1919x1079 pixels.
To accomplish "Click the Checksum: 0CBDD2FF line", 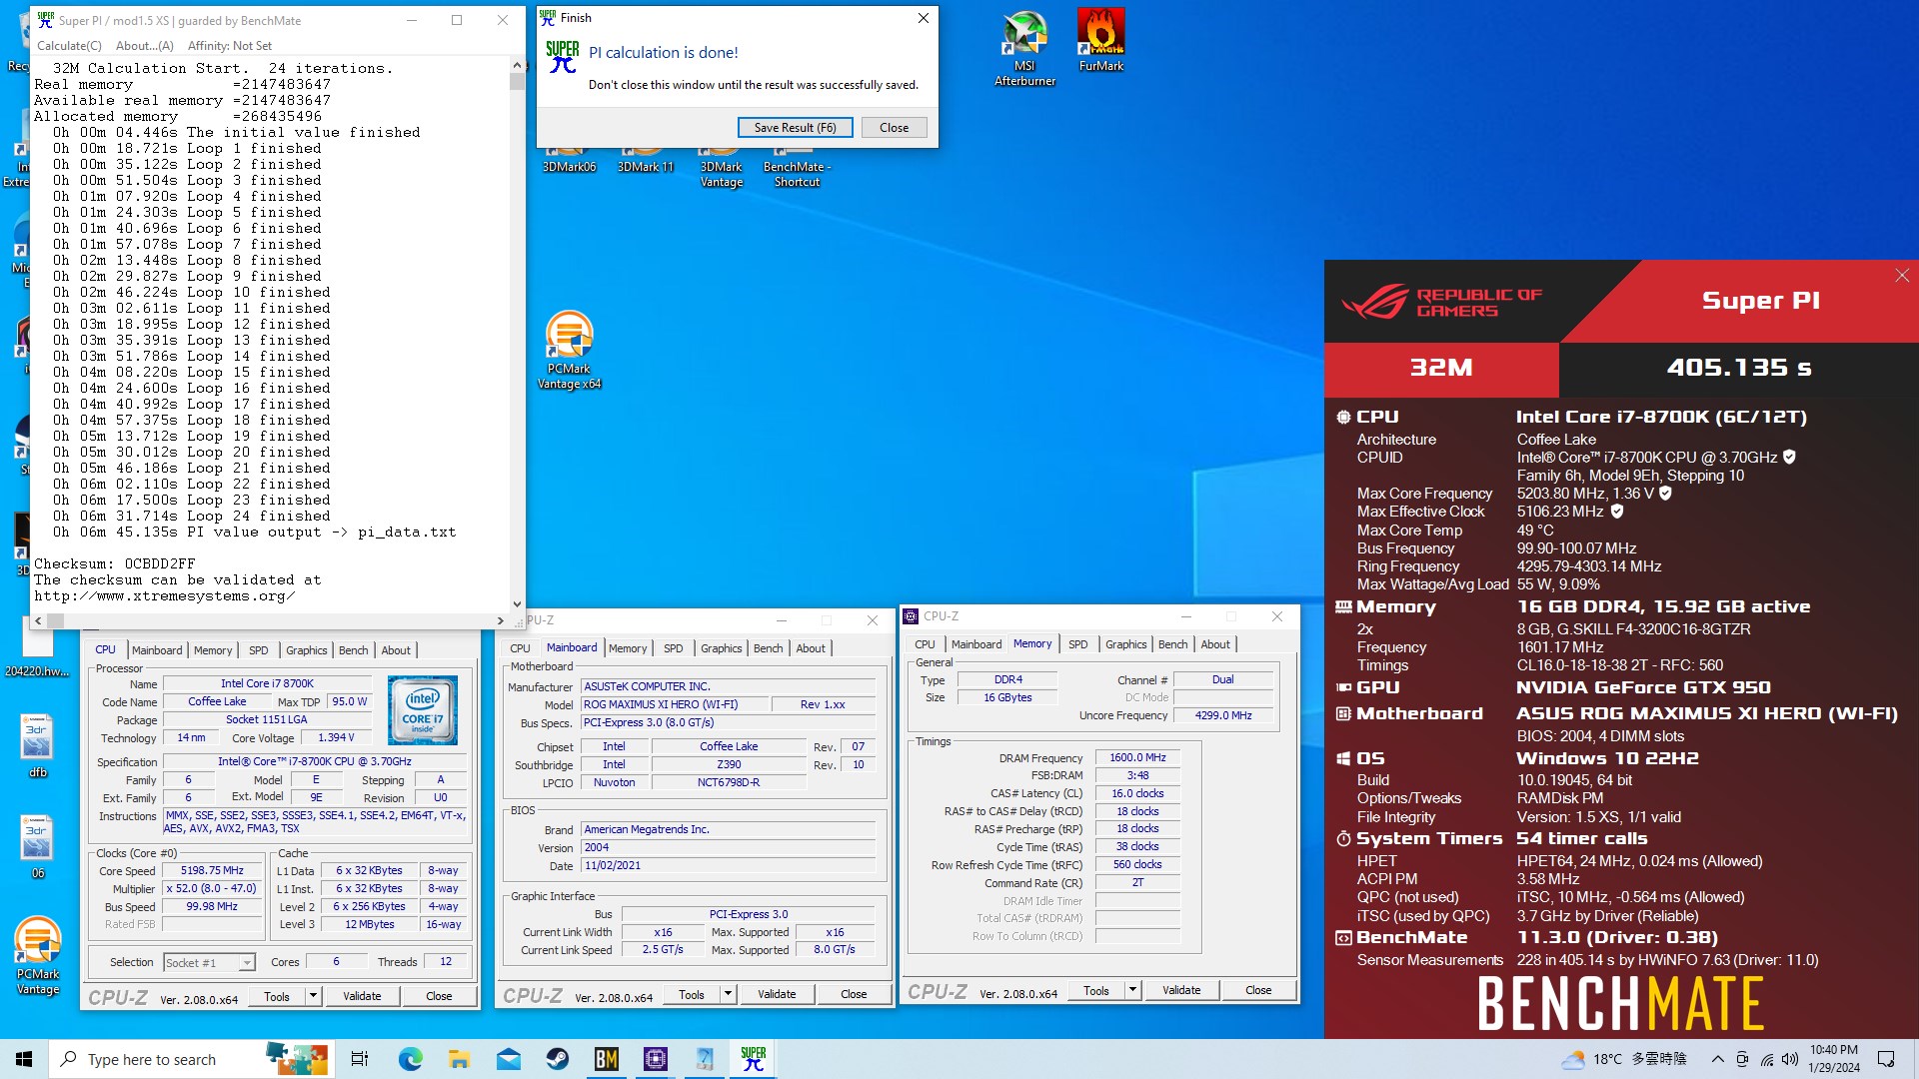I will (114, 563).
